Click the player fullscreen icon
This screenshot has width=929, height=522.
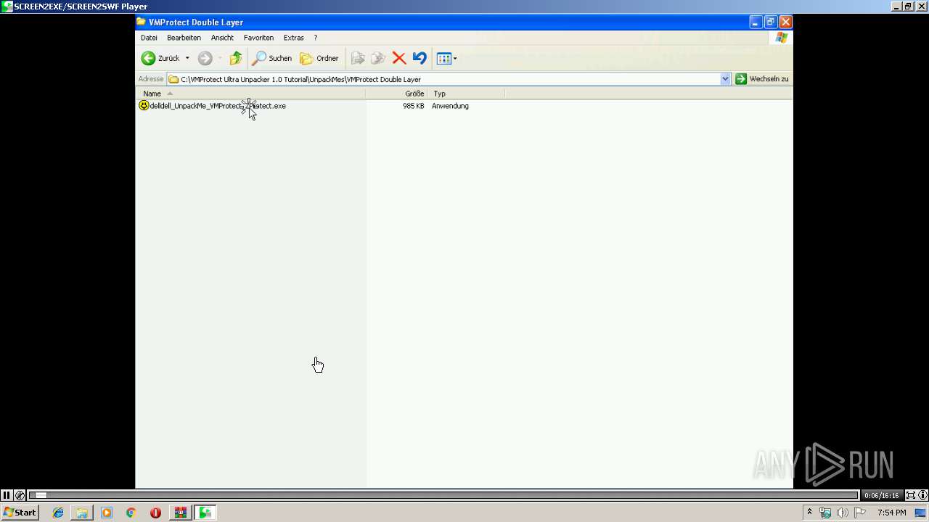910,495
